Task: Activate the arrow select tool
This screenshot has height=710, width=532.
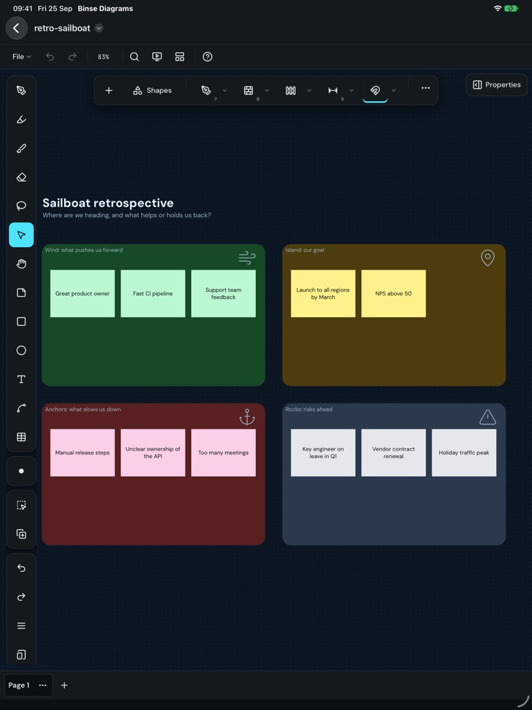Action: [21, 235]
